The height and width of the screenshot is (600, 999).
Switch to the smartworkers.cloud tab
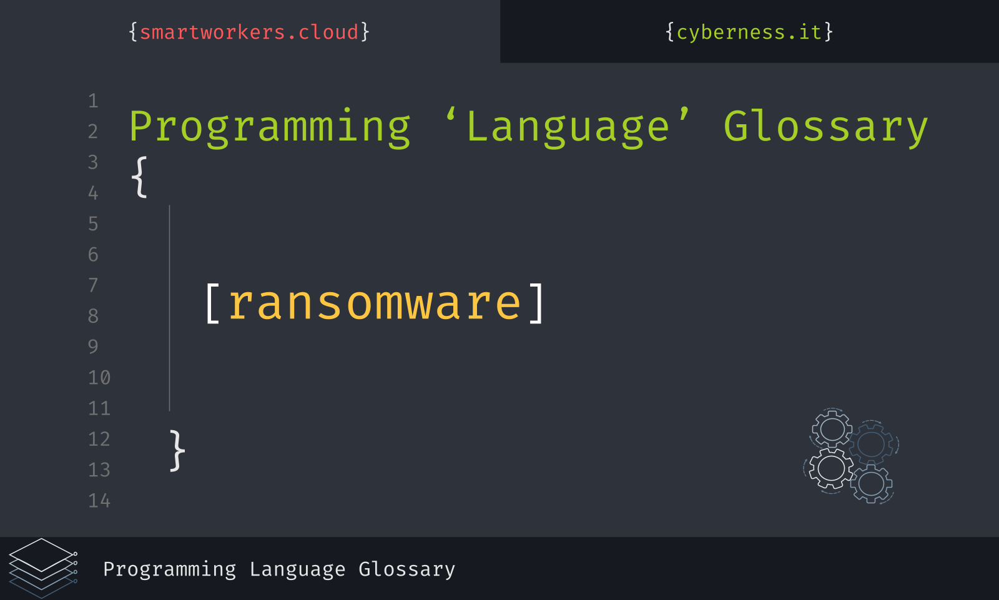click(x=249, y=32)
